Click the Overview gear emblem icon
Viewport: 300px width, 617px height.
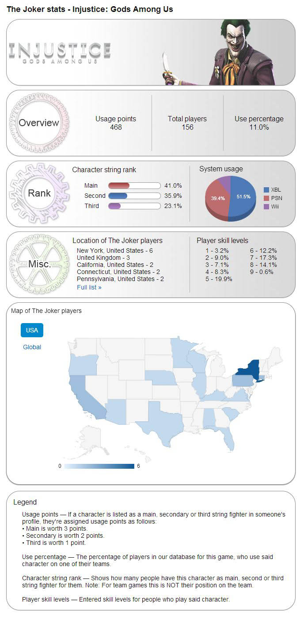(39, 123)
